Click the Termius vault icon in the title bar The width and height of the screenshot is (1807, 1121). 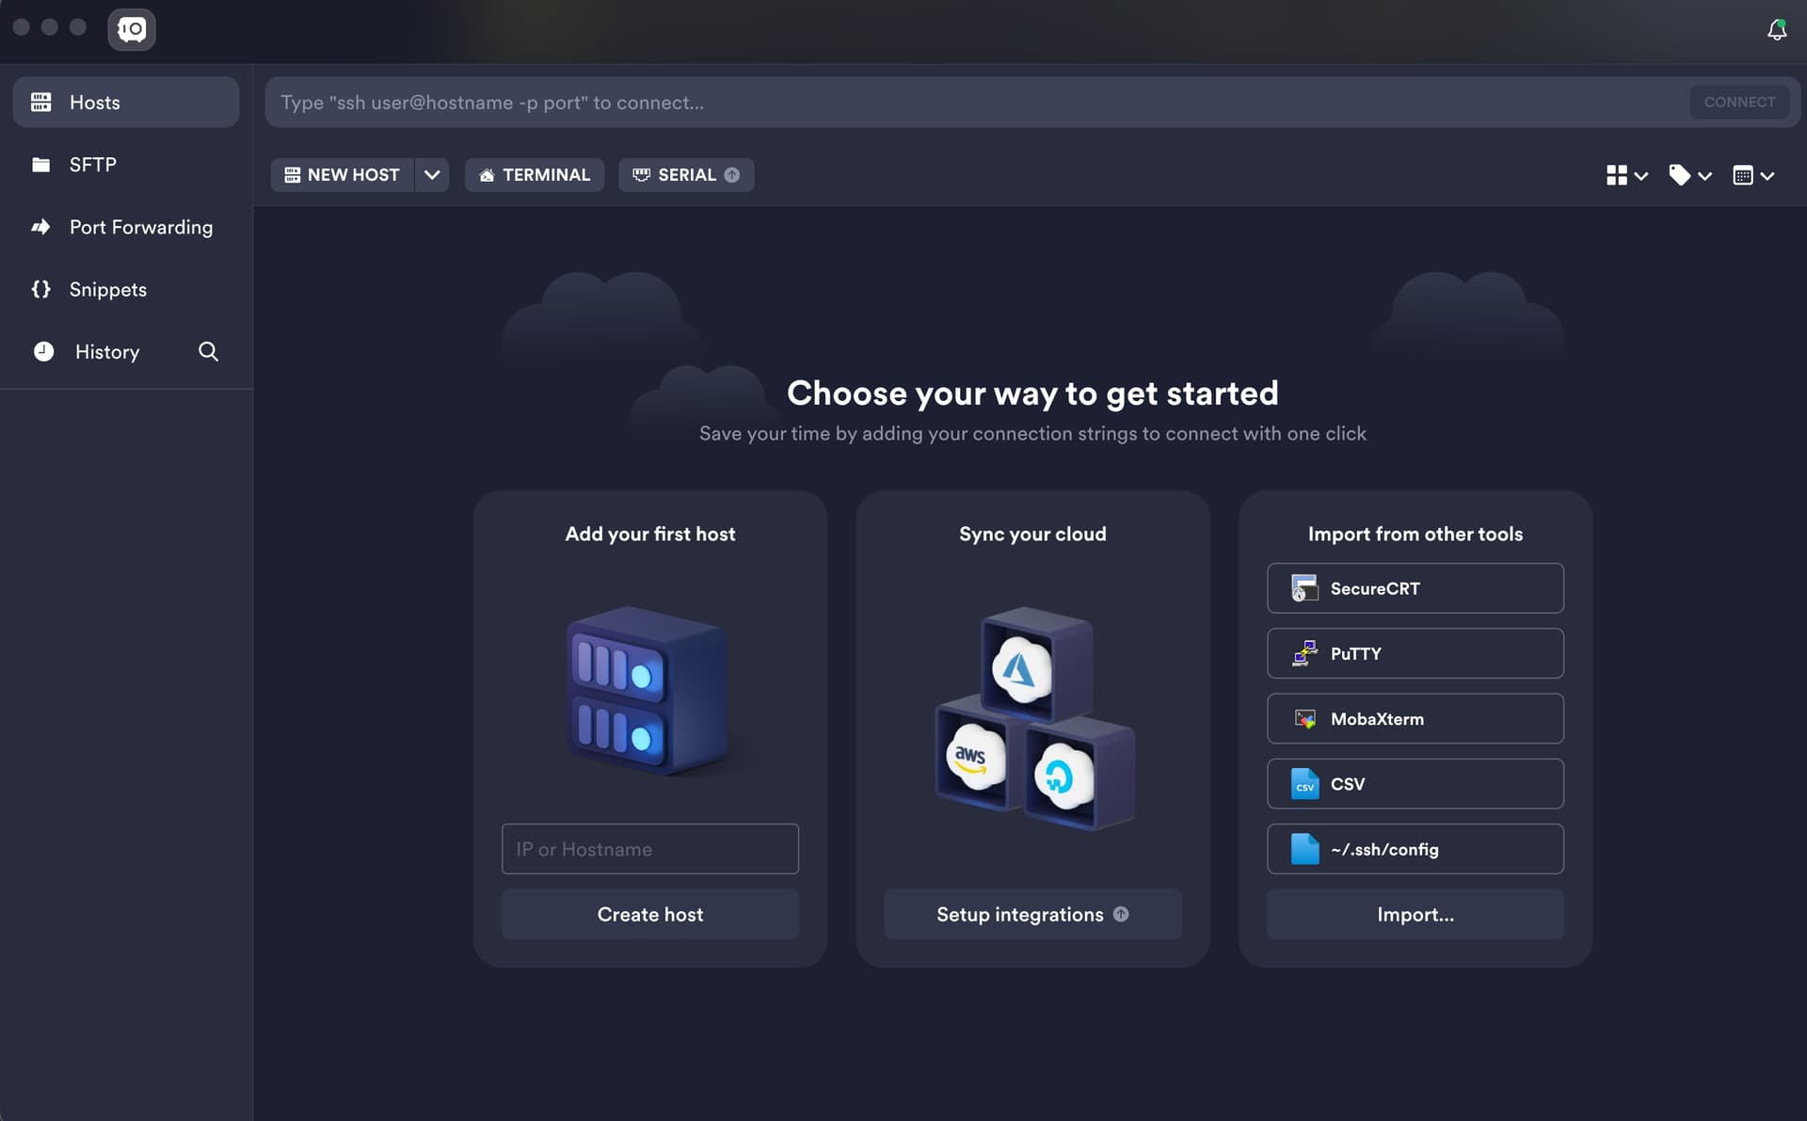pyautogui.click(x=132, y=29)
